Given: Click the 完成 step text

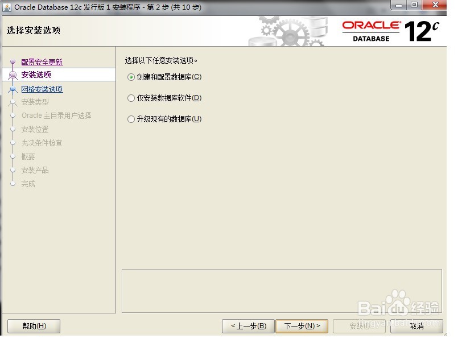Looking at the screenshot, I should (x=28, y=184).
